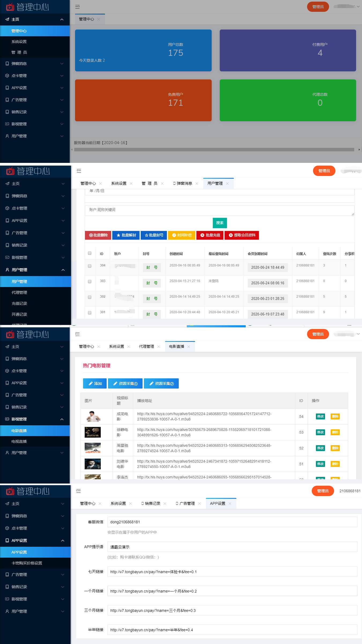This screenshot has height=644, width=362.
Task: Open the 卡密购买价格设置 submenu item
Action: [27, 563]
